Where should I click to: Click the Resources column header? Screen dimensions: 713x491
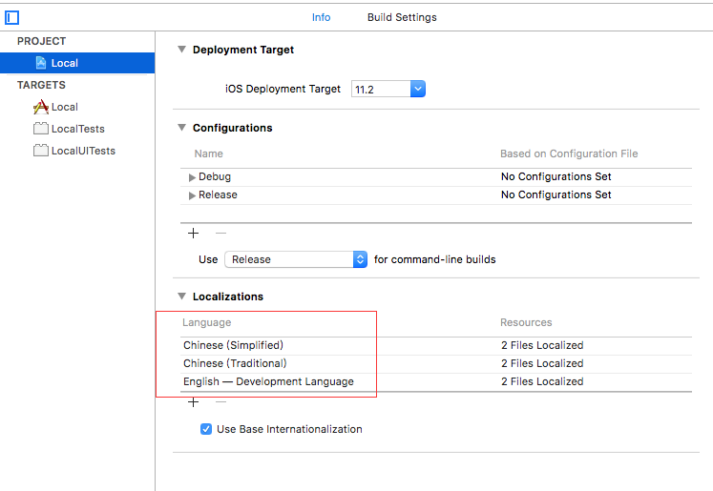526,322
